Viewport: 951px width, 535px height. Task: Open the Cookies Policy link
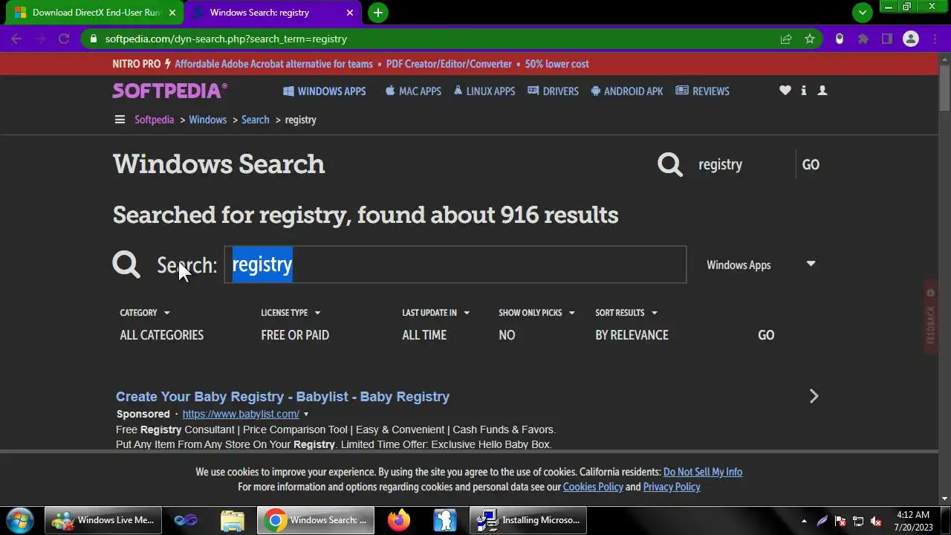pyautogui.click(x=593, y=487)
